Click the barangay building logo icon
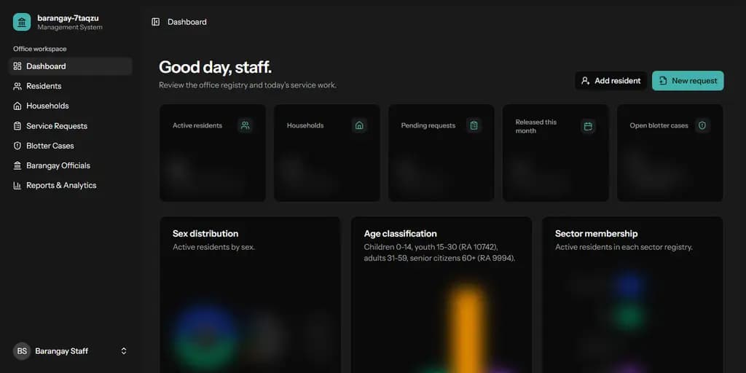This screenshot has height=373, width=746. pos(22,22)
